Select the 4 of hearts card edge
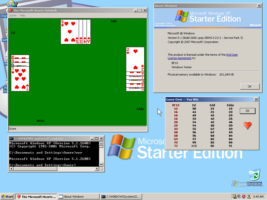The image size is (267, 200). (85, 32)
